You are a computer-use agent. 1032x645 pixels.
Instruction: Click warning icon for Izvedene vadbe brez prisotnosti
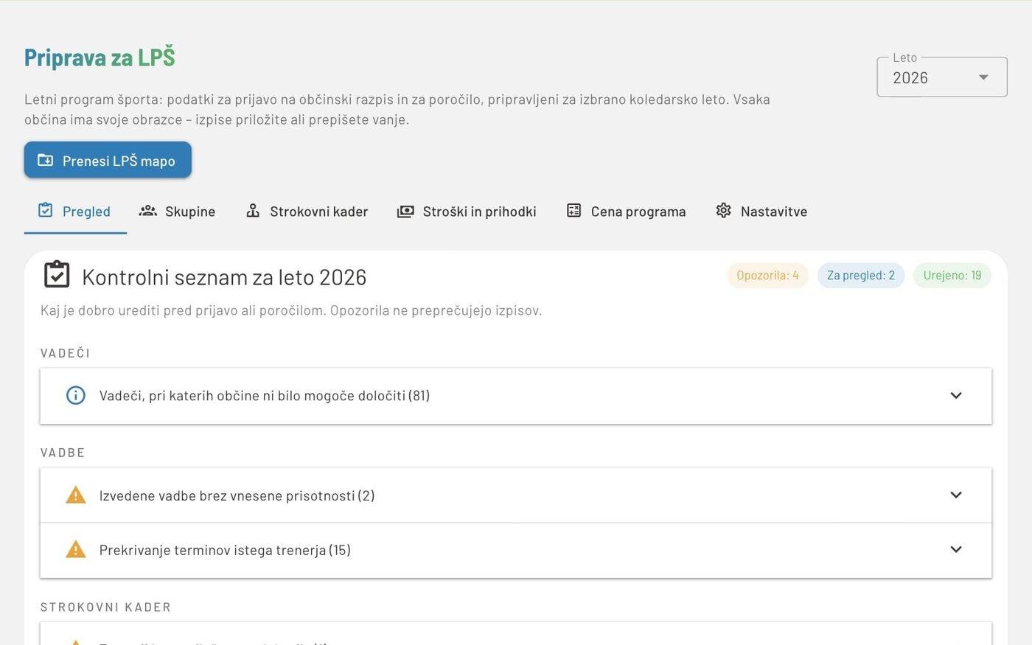pos(76,495)
